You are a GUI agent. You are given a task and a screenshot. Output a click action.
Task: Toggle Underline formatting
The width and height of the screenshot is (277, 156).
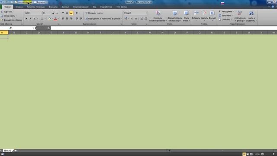click(35, 19)
